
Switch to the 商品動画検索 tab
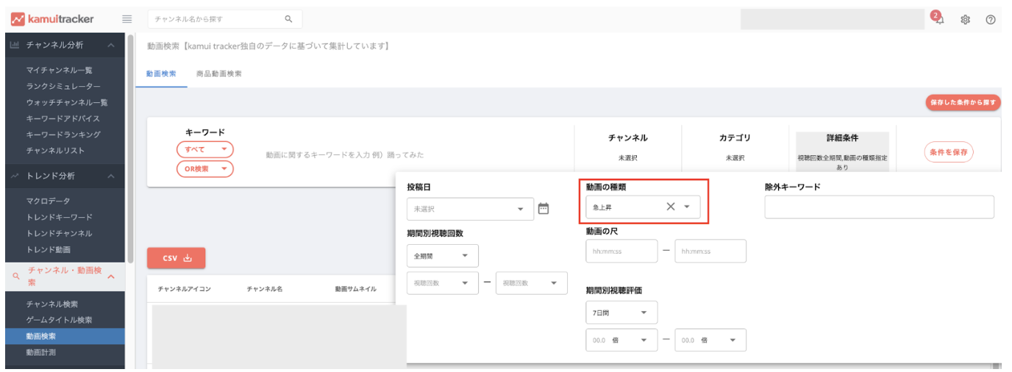point(219,74)
